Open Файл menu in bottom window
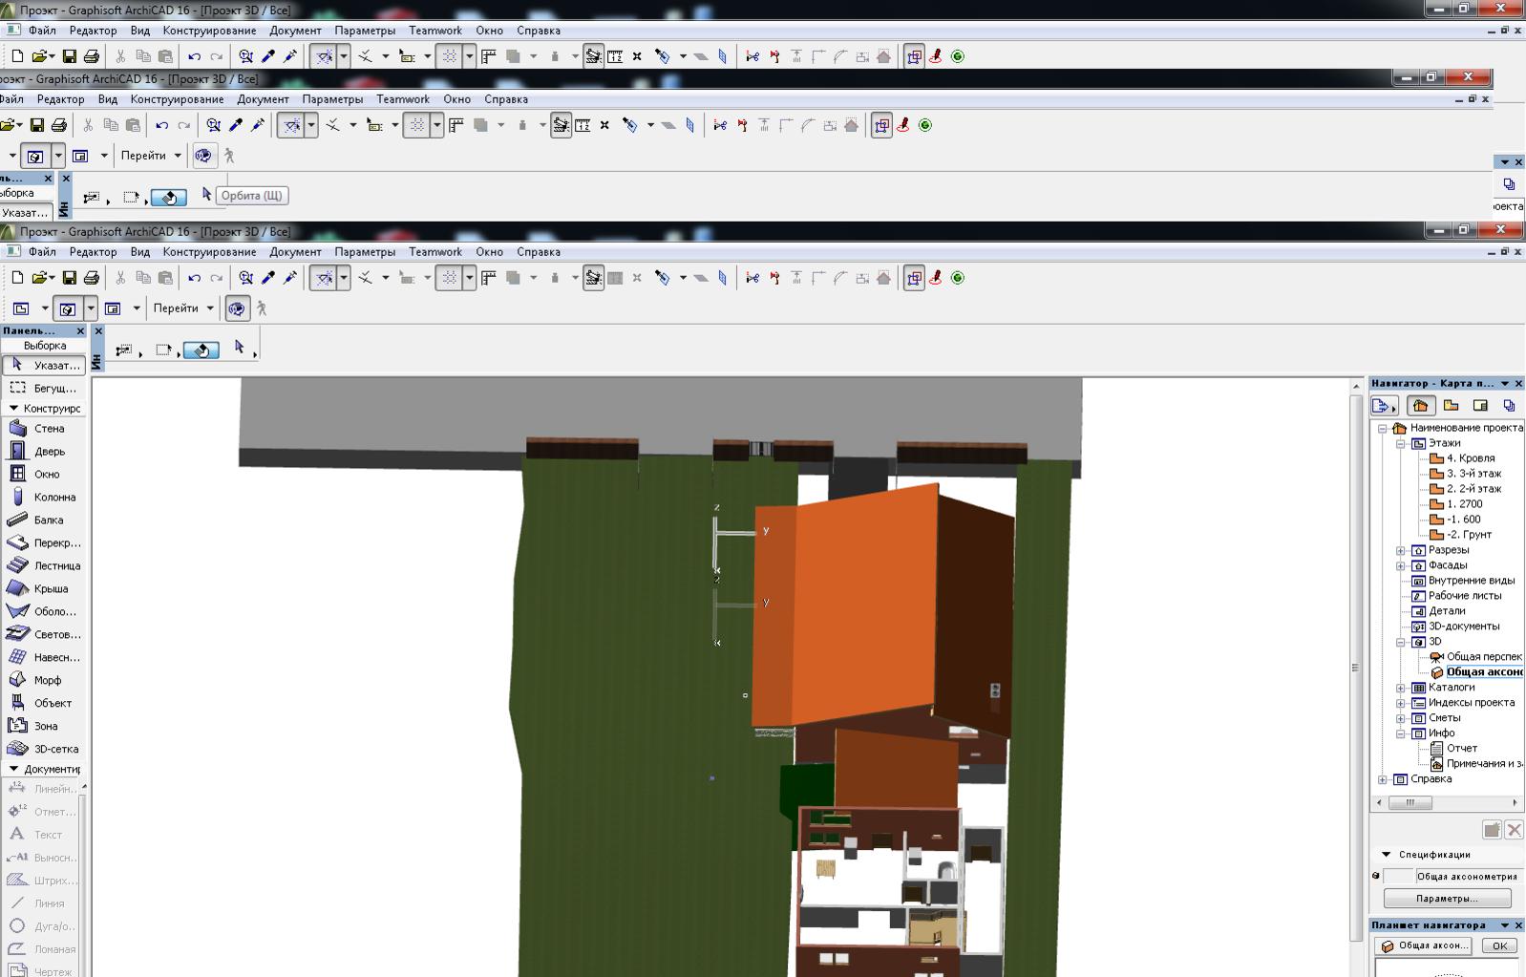This screenshot has width=1526, height=977. click(42, 252)
